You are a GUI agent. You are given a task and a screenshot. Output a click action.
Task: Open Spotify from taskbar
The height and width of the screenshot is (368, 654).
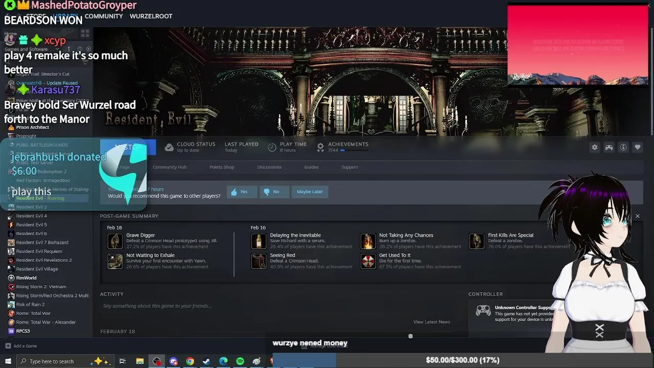(240, 361)
